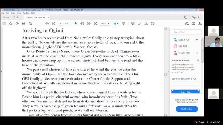This screenshot has height=125, width=223.
Task: Click the Edit PDF tool icon
Action: pos(175,46)
